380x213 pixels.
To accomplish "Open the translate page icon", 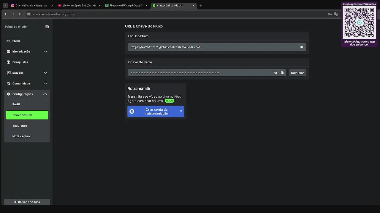I will coord(336,14).
